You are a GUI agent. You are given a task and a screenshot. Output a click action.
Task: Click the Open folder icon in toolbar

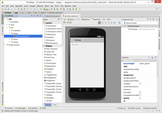click(x=3, y=9)
